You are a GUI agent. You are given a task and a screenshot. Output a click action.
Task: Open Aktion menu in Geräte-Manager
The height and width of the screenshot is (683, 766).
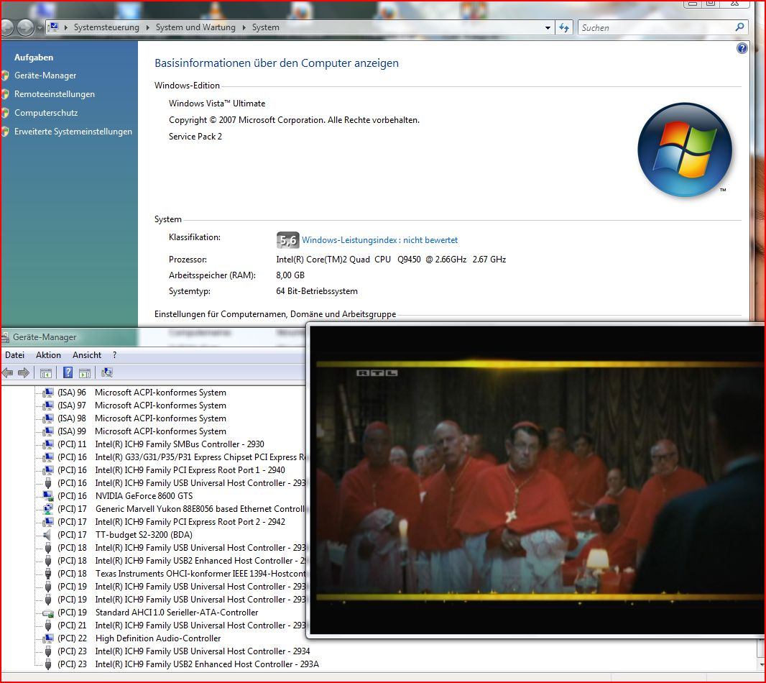[48, 355]
